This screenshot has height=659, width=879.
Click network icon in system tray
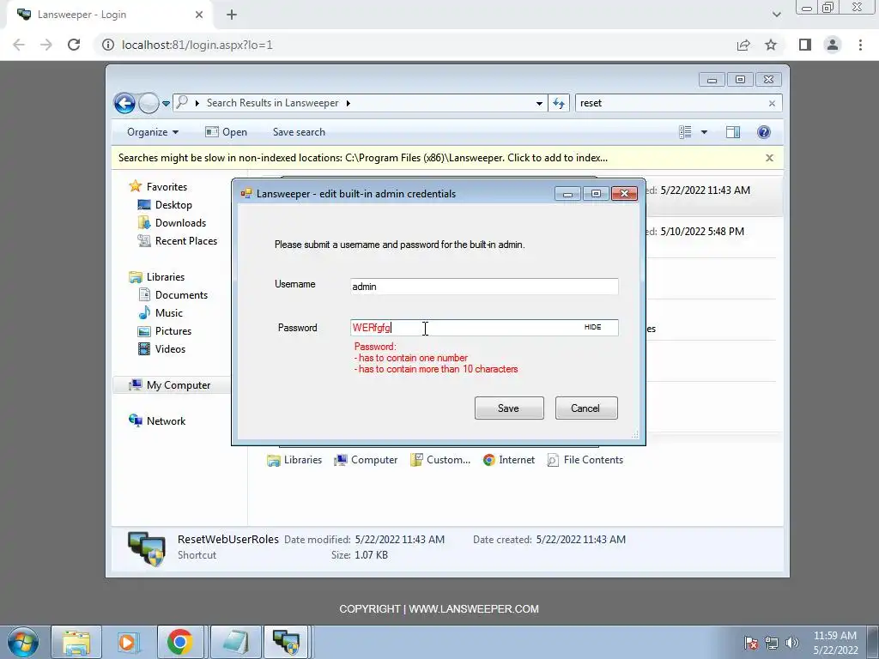[772, 643]
